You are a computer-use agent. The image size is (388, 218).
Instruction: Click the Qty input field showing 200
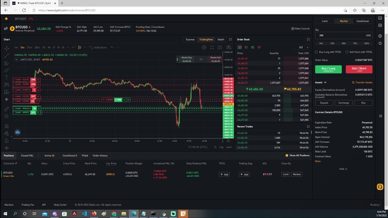(x=344, y=35)
